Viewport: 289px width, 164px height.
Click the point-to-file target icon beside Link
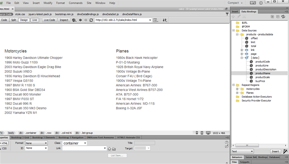(109, 149)
